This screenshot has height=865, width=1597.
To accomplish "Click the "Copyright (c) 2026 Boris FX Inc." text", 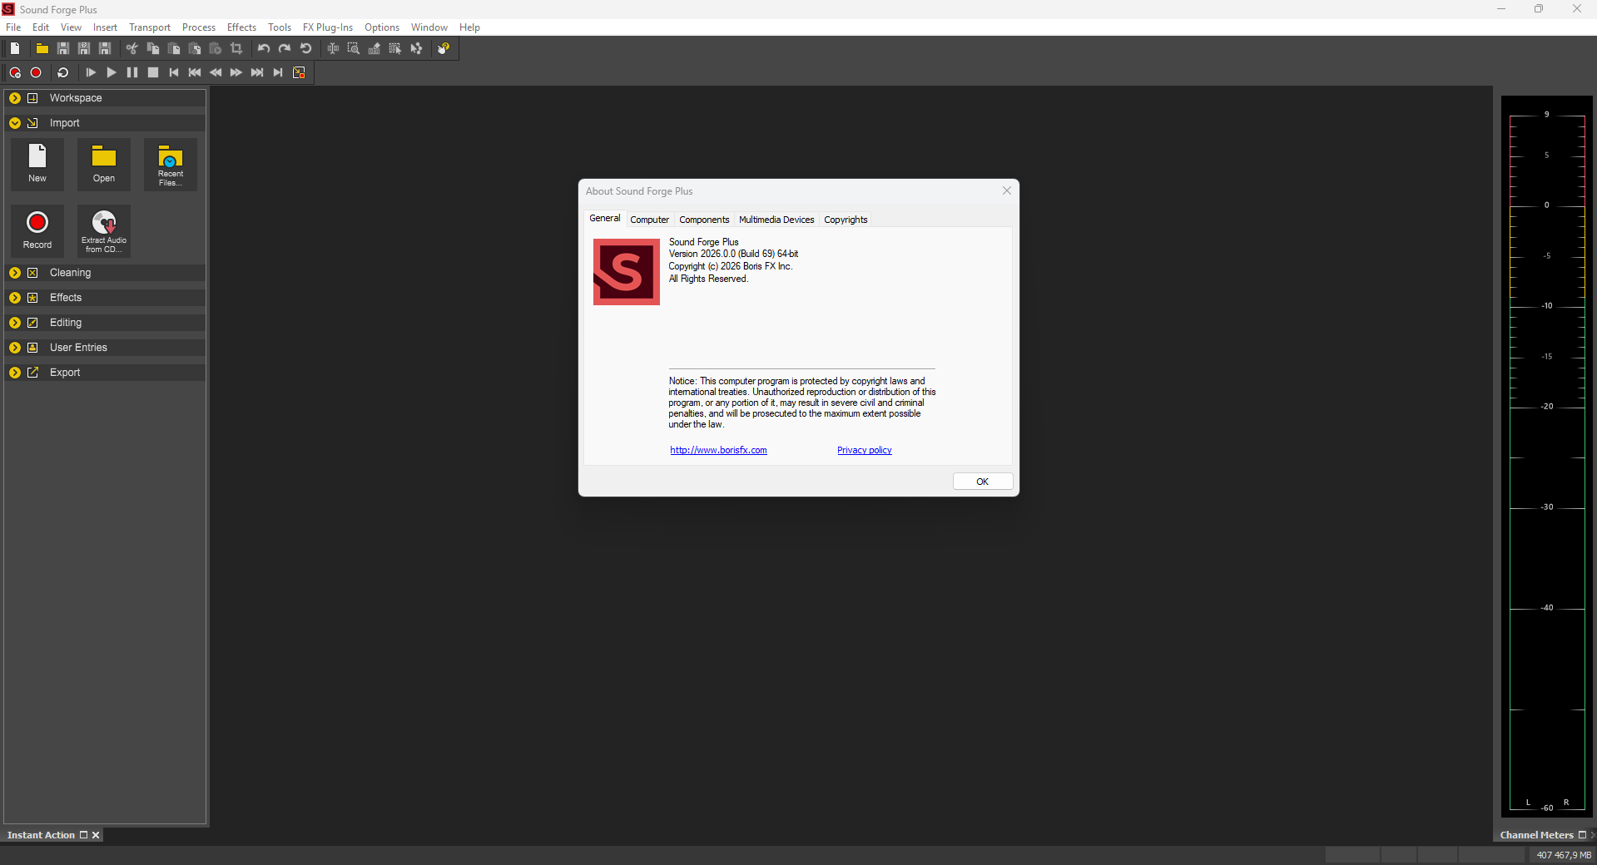I will (x=731, y=266).
